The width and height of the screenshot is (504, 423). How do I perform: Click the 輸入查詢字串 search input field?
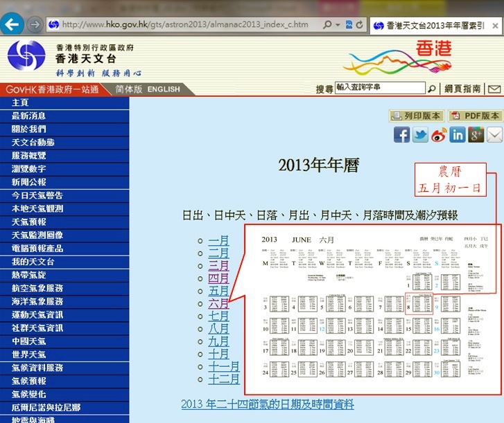click(x=379, y=89)
